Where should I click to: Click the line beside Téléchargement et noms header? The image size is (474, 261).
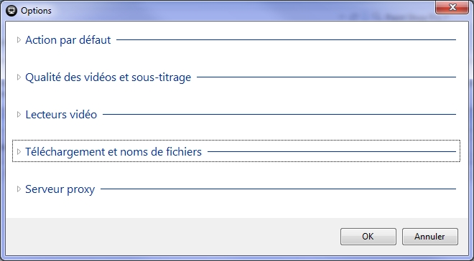pos(332,152)
